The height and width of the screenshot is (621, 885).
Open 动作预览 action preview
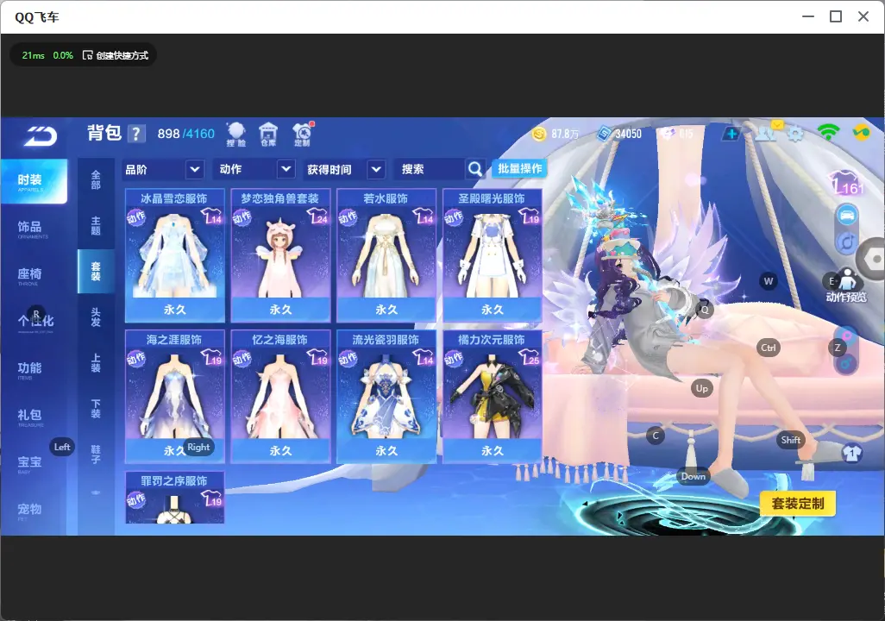pyautogui.click(x=846, y=287)
